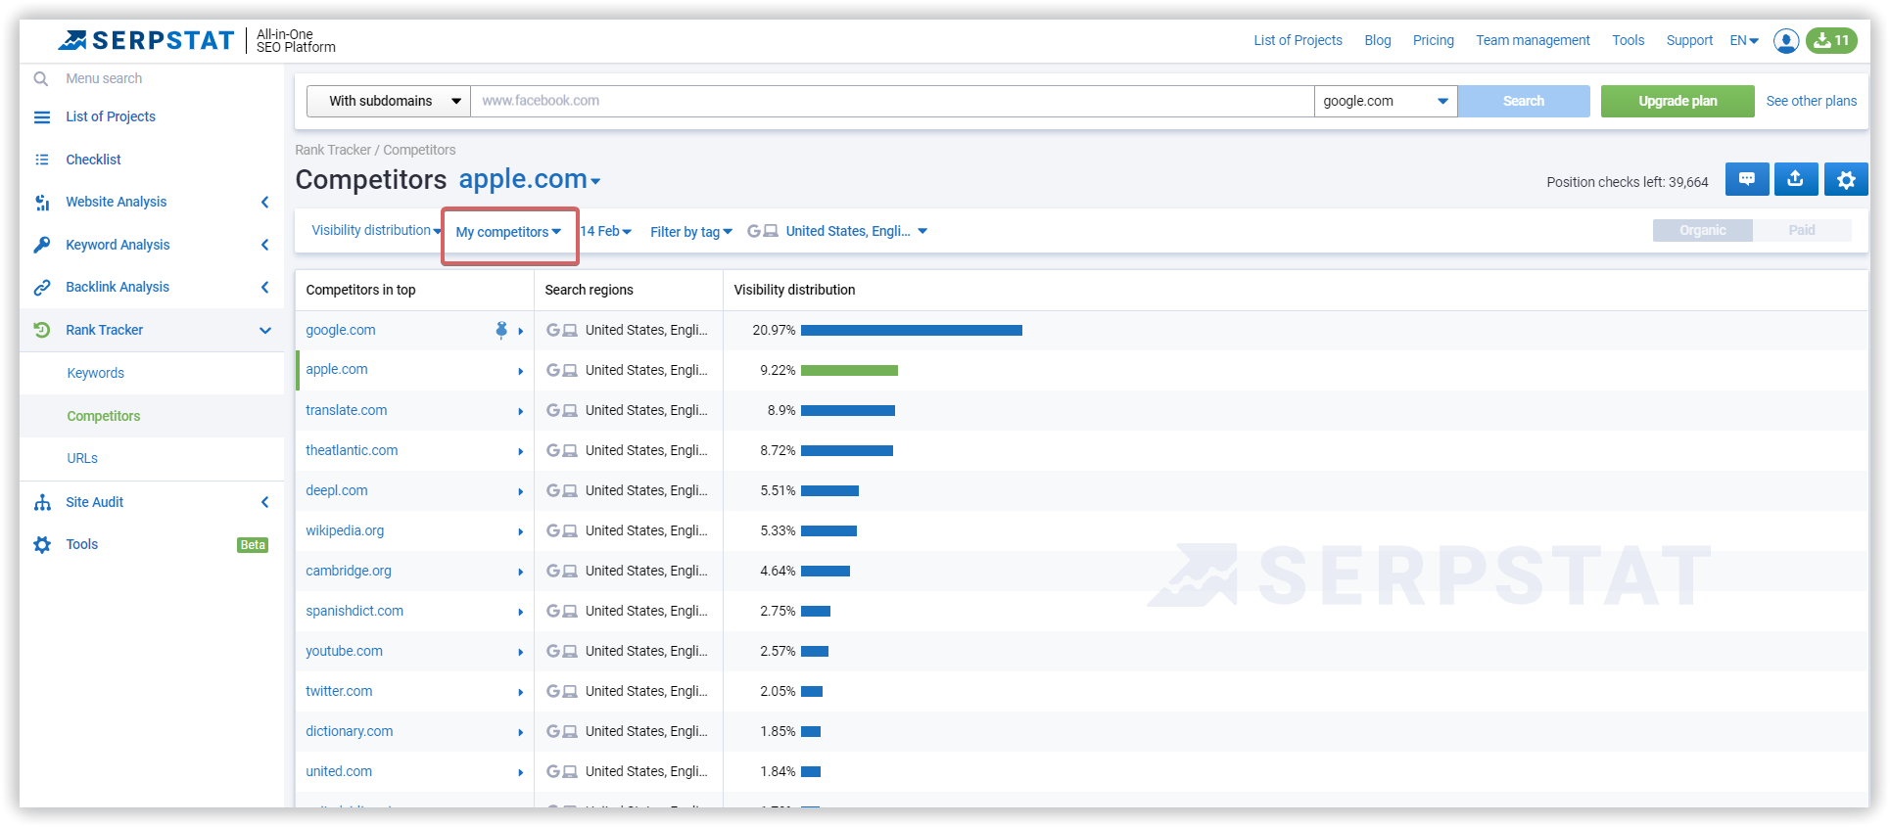Open URLs under Rank Tracker
This screenshot has height=827, width=1890.
click(x=82, y=458)
